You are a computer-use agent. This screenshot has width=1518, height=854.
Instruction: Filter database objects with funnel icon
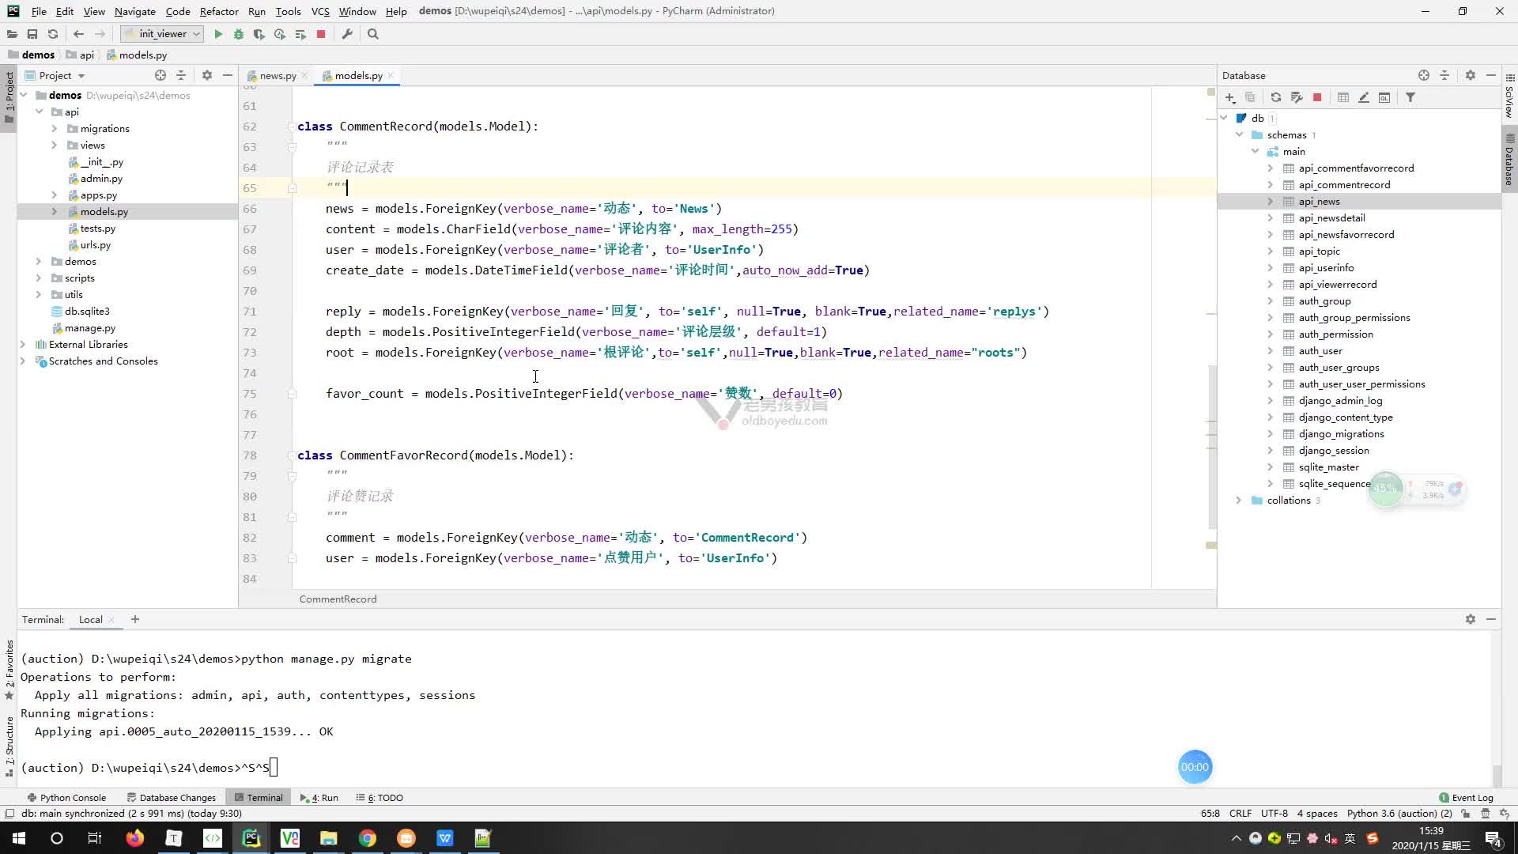coord(1410,97)
